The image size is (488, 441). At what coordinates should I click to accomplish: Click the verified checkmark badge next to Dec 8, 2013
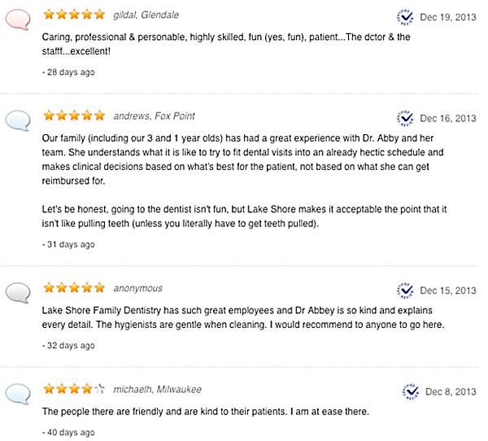(x=410, y=391)
